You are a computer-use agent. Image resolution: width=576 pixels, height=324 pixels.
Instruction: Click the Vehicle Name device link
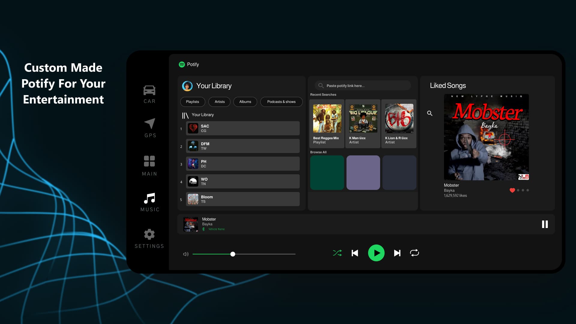pos(216,229)
